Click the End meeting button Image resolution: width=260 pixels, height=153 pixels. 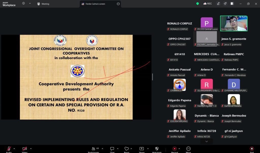pyautogui.click(x=252, y=149)
